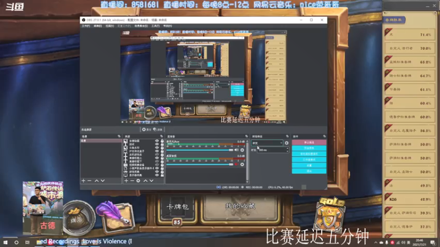Click the pink 停止推流 stop streaming button
The width and height of the screenshot is (440, 247).
309,143
